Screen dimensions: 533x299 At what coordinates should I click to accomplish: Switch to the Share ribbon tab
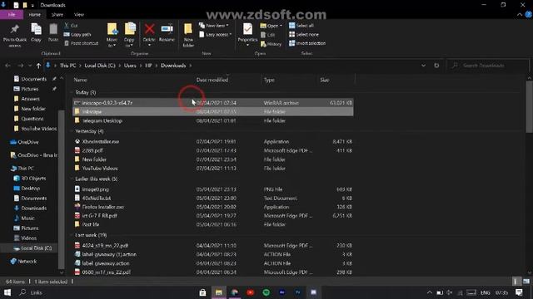pos(57,15)
